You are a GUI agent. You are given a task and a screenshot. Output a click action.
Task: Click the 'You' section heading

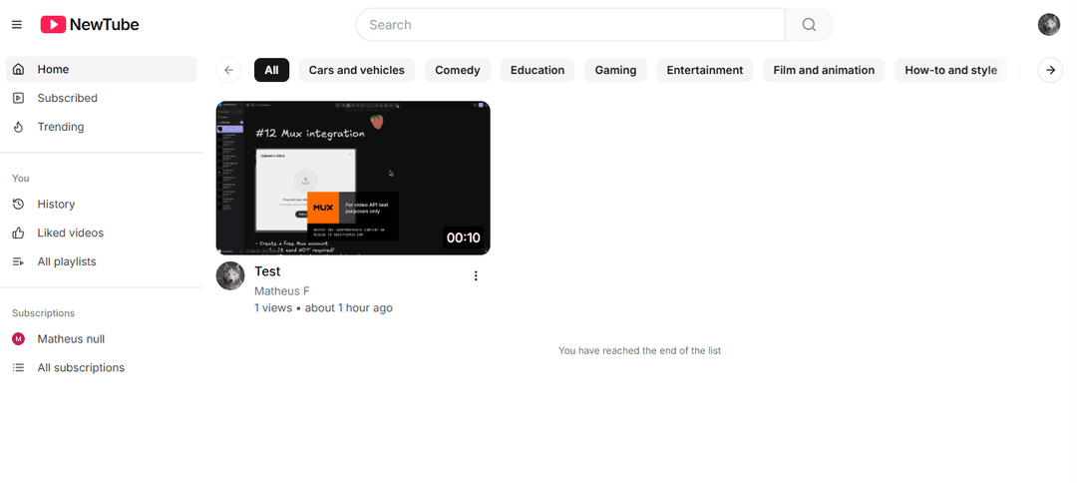pyautogui.click(x=21, y=179)
